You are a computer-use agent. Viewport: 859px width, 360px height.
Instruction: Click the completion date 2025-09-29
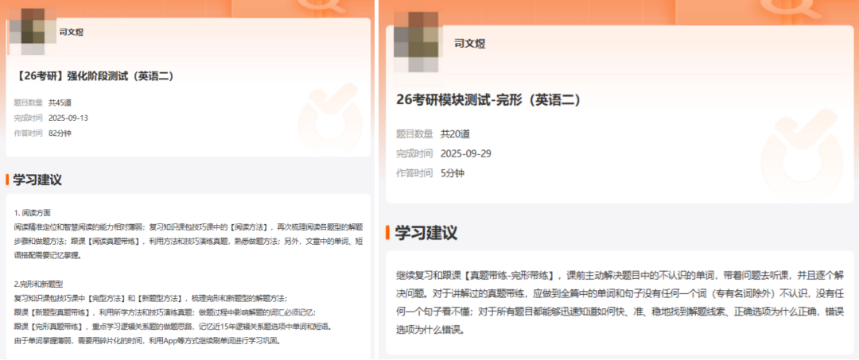(465, 153)
